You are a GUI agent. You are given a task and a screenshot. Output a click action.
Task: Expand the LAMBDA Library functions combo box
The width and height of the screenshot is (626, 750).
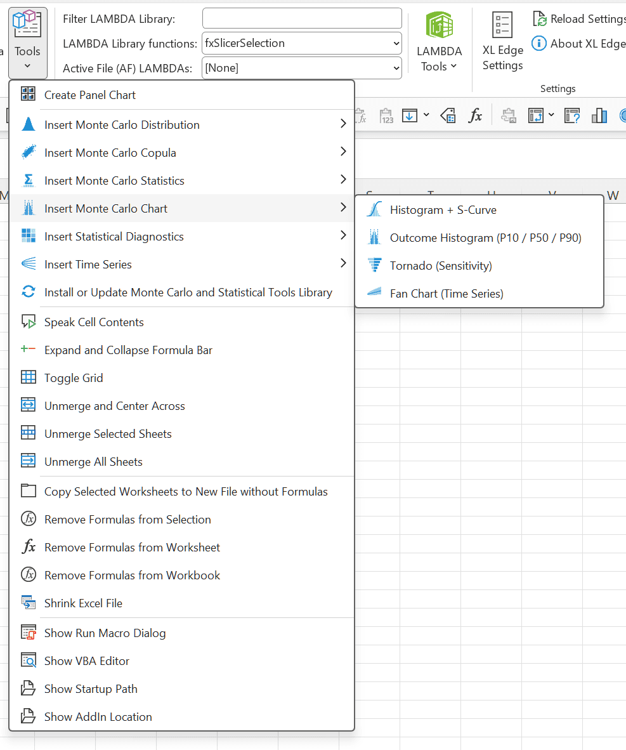(x=302, y=43)
